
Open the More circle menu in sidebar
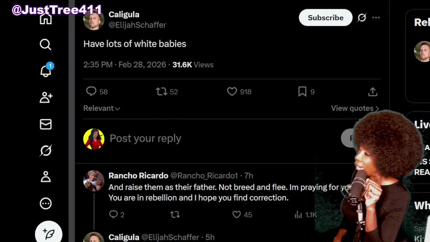click(46, 203)
